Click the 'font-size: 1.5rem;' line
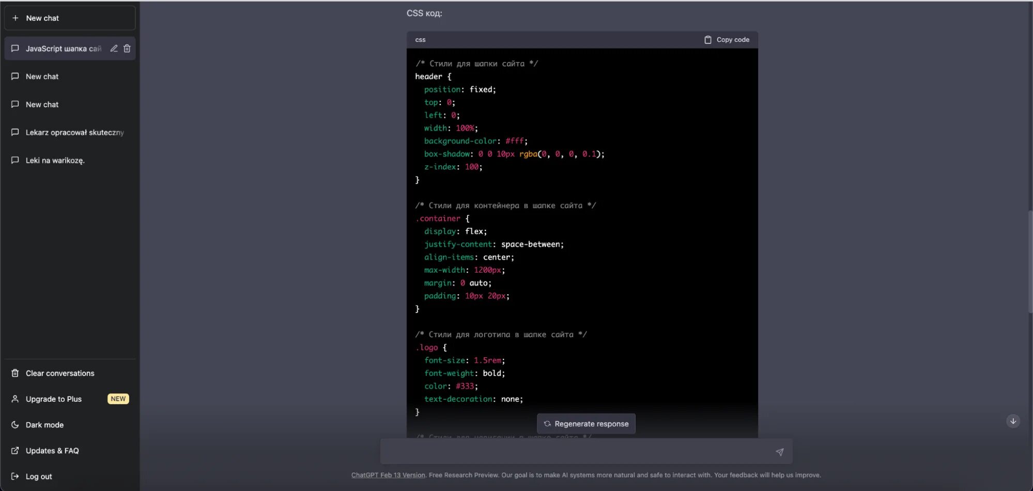Viewport: 1033px width, 491px height. pyautogui.click(x=465, y=360)
